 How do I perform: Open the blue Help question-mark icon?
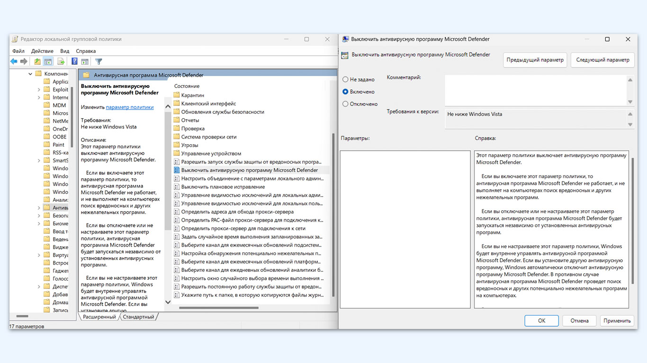(x=74, y=61)
